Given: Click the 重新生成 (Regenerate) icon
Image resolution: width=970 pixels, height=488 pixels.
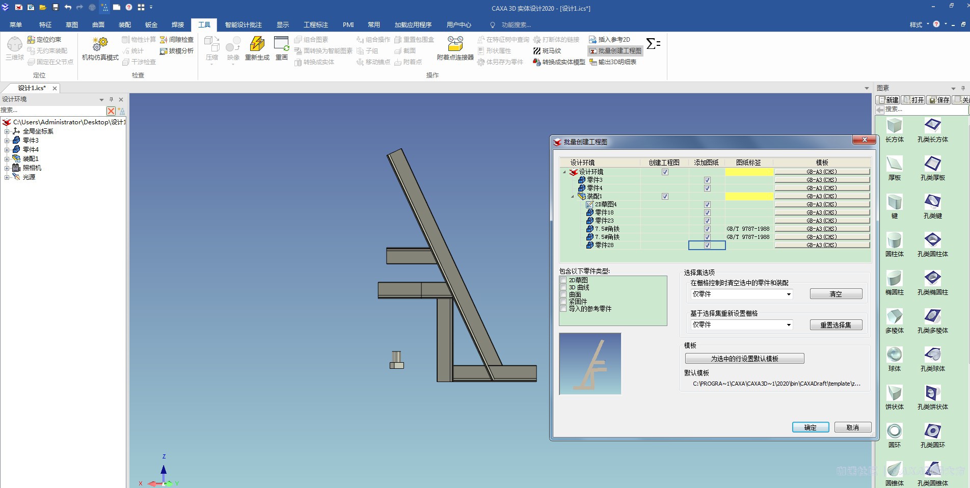Looking at the screenshot, I should 257,45.
